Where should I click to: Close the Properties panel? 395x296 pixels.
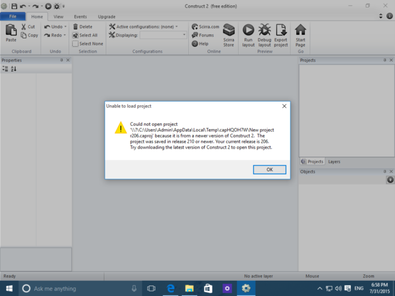tap(68, 60)
